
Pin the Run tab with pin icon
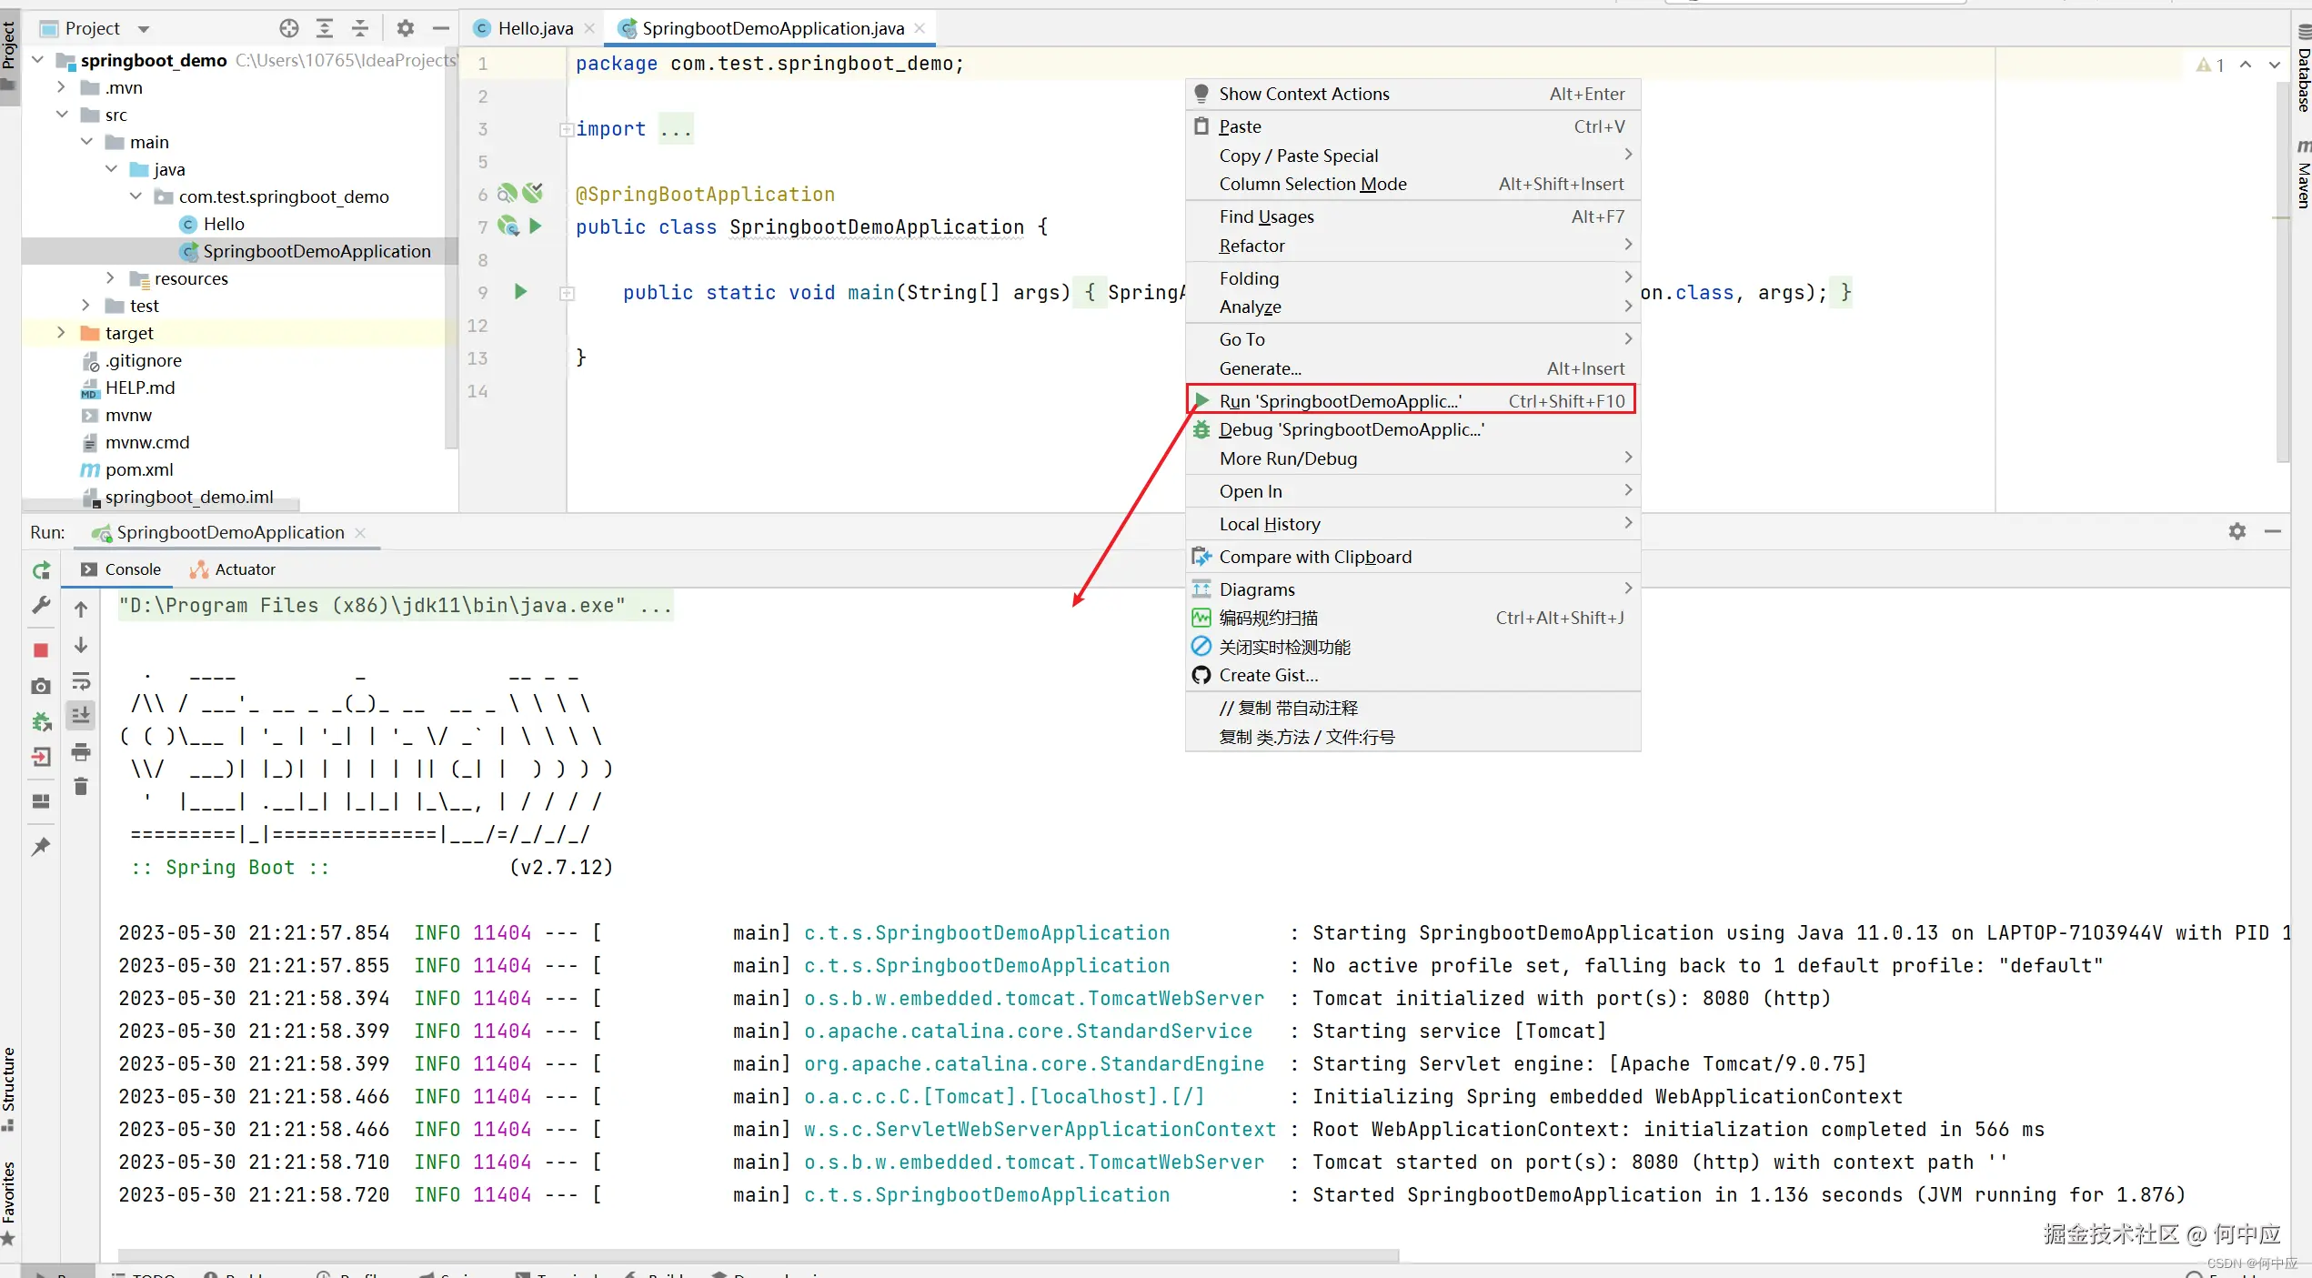click(x=41, y=847)
